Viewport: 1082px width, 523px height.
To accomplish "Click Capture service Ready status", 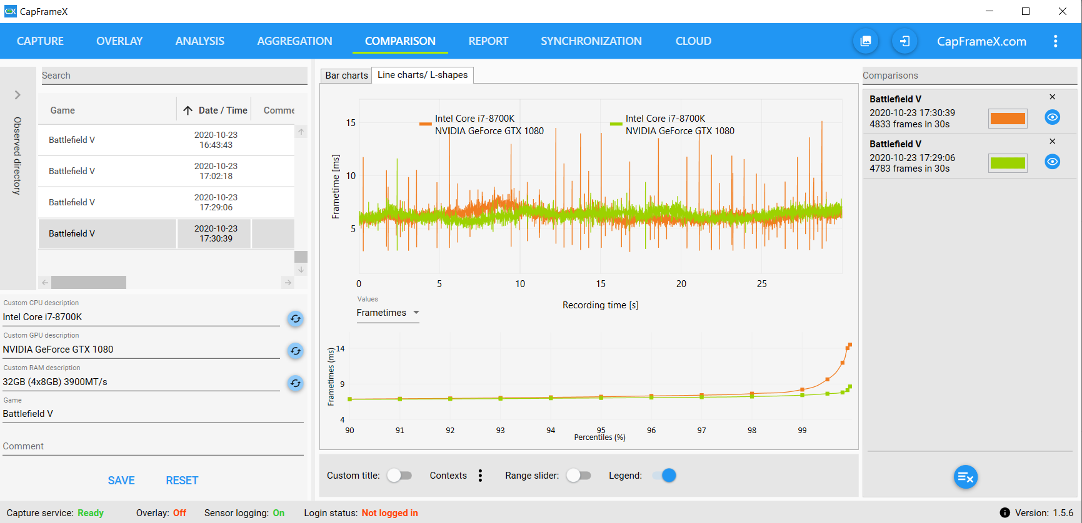I will tap(91, 513).
